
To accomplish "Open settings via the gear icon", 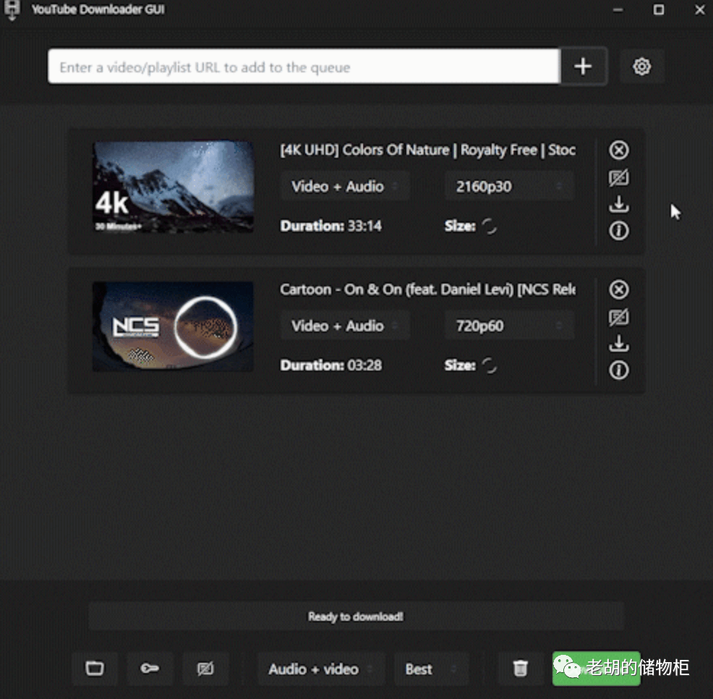I will (x=641, y=67).
